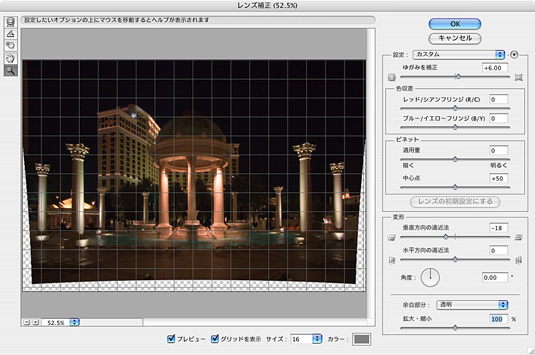Click the 中心点 slider handle

[455, 187]
